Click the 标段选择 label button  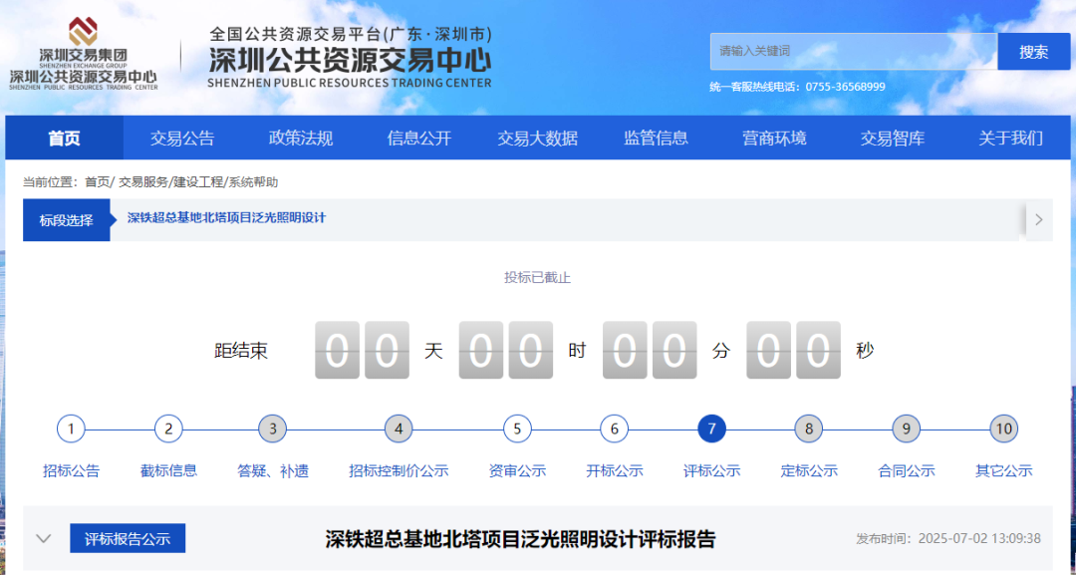pyautogui.click(x=66, y=220)
